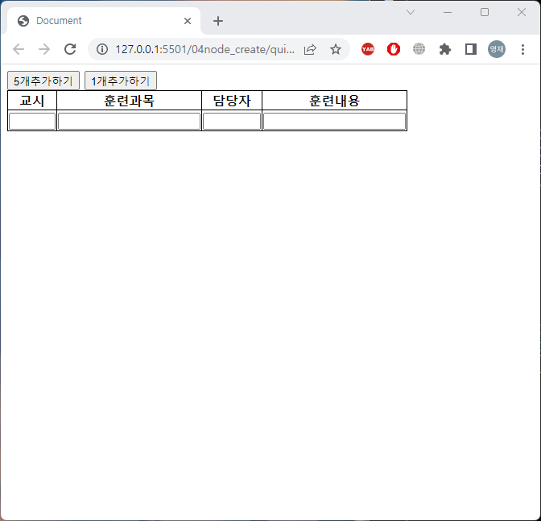Screen dimensions: 541x521
Task: Click the 훈련내용 column header
Action: pyautogui.click(x=334, y=101)
